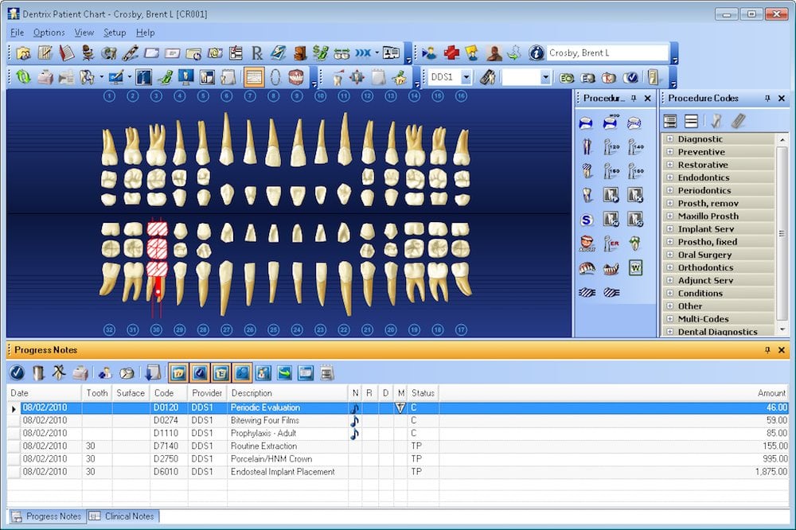Switch to first category view button in Procedure Codes

pyautogui.click(x=670, y=121)
